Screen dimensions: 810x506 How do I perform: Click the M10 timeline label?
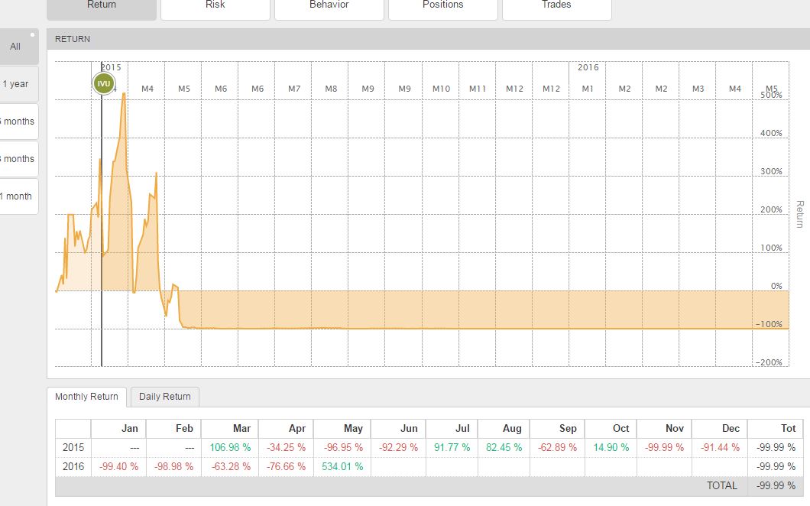[x=441, y=89]
